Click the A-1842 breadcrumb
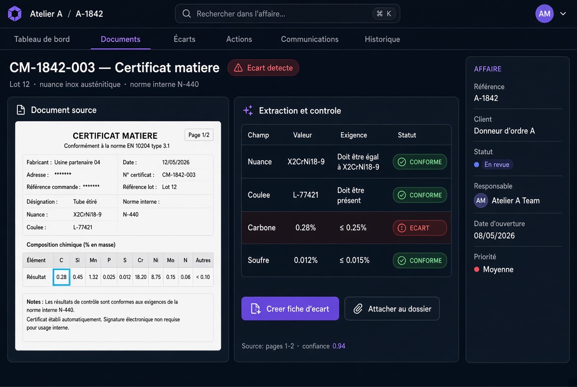This screenshot has height=387, width=577. pyautogui.click(x=89, y=14)
